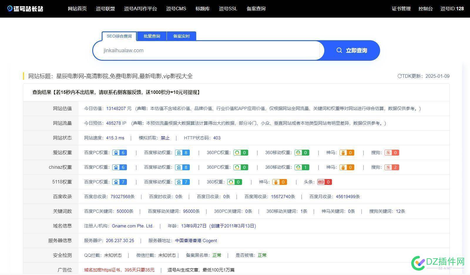Click 爱站权重 360PC权重 badge 0
Image resolution: width=470 pixels, height=275 pixels.
pyautogui.click(x=241, y=153)
